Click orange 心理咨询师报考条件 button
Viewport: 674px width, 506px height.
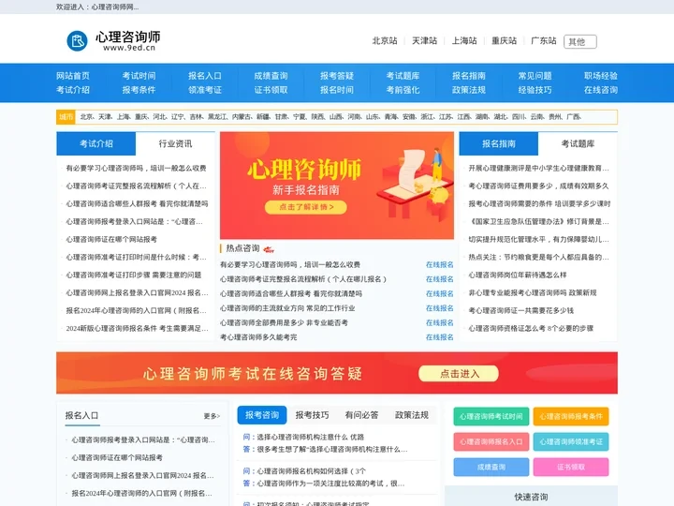pos(571,416)
